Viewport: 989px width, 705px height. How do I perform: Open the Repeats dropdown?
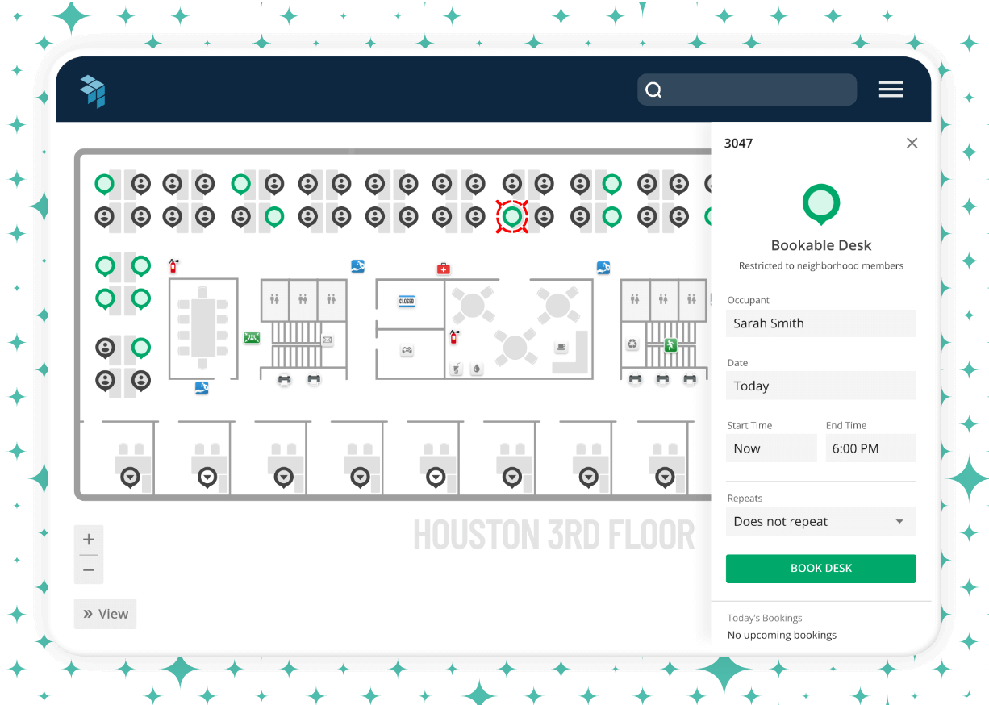click(821, 521)
